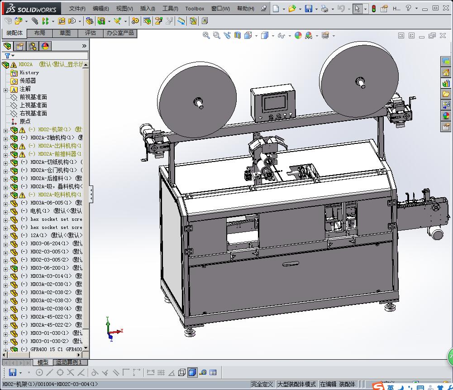Click the Section View icon
453x390 pixels.
[238, 35]
